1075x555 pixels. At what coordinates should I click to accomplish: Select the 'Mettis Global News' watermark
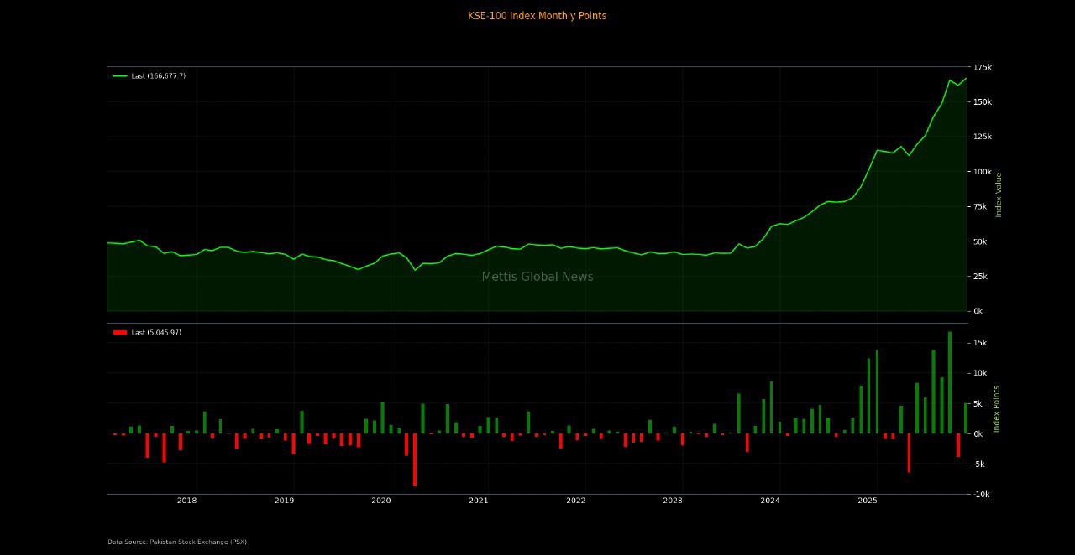pos(537,277)
